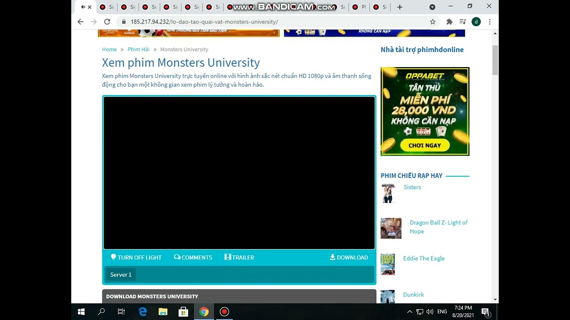570x320 pixels.
Task: Click the Oppabet 'Chơi Ngay' advertisement
Action: [425, 145]
